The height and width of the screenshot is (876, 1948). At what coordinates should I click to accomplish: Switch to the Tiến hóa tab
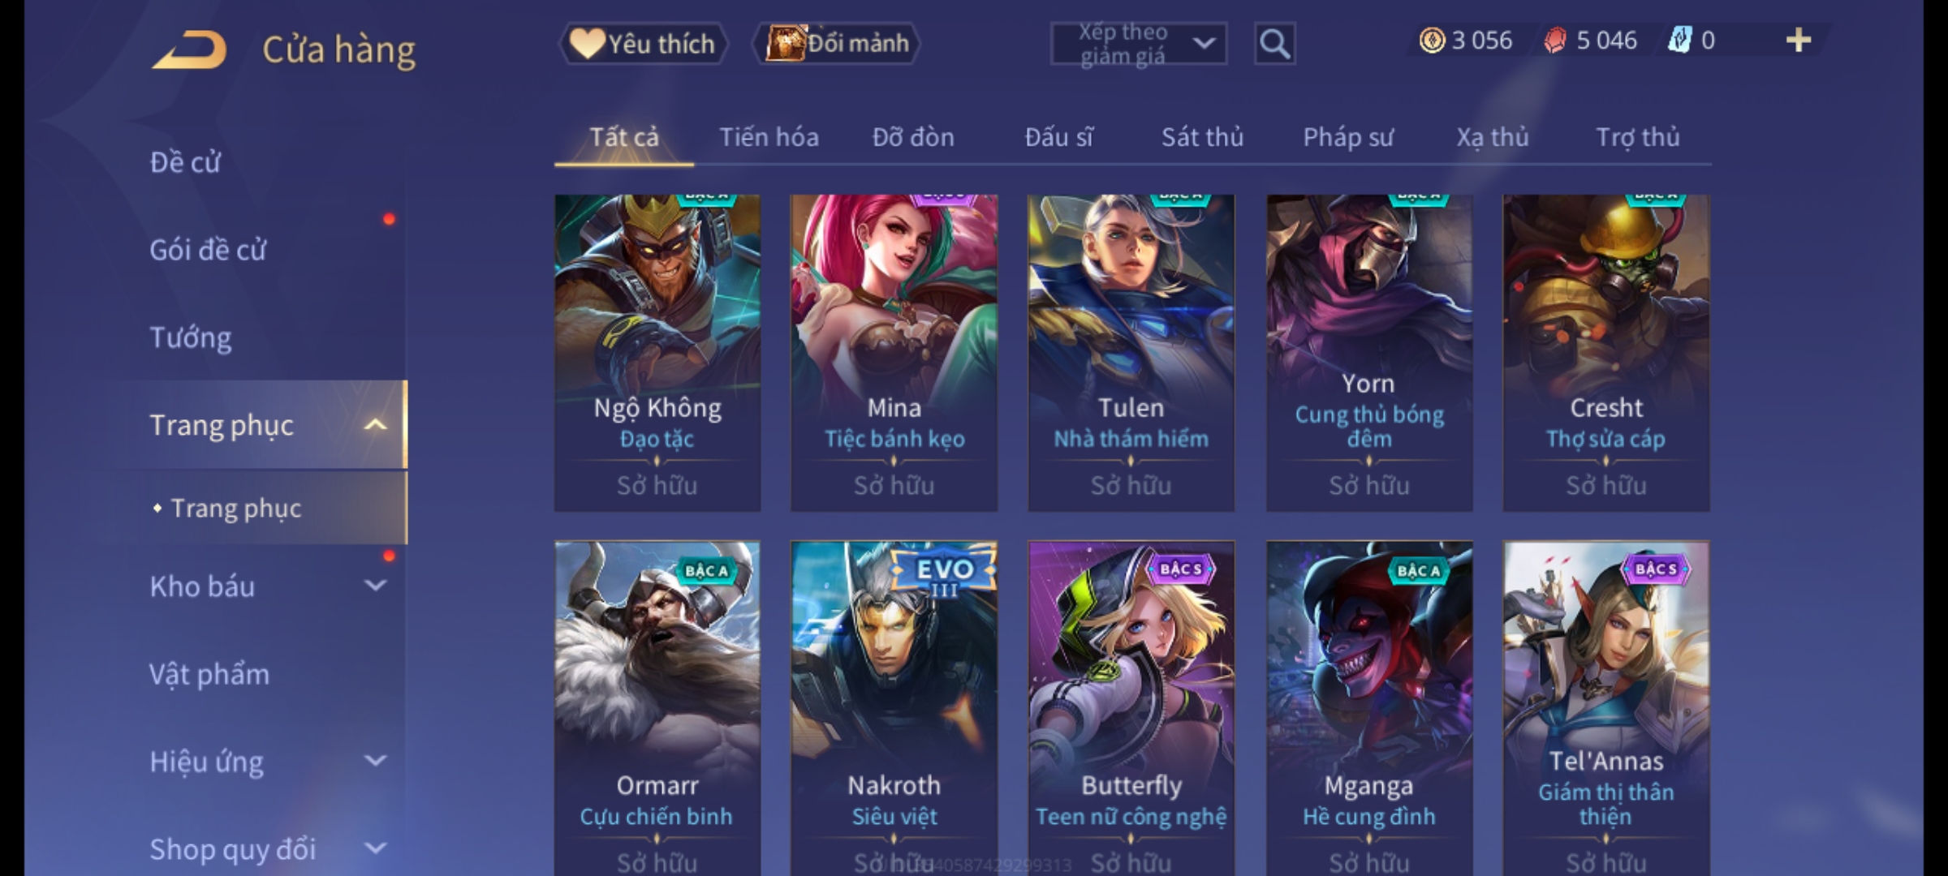point(769,137)
